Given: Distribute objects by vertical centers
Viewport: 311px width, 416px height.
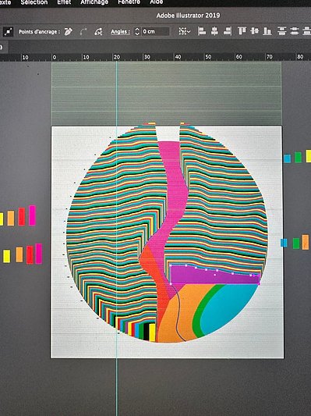Looking at the screenshot, I should pos(295,31).
